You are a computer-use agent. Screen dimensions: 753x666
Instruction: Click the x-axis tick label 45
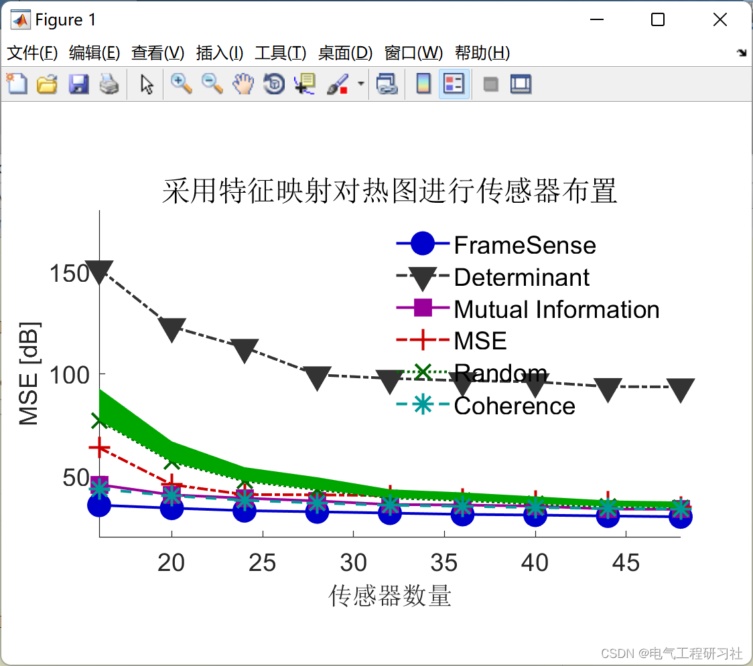626,562
